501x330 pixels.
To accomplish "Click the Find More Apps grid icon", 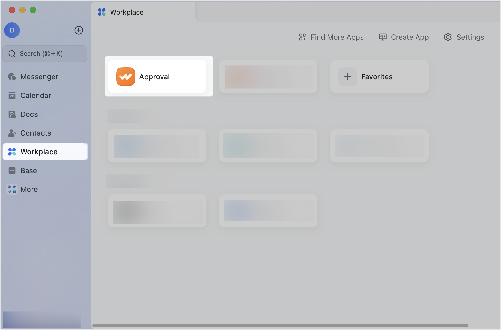I will pos(302,37).
